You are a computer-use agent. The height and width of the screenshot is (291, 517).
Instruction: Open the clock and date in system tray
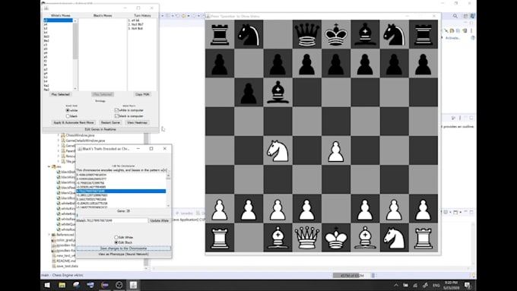(x=451, y=285)
